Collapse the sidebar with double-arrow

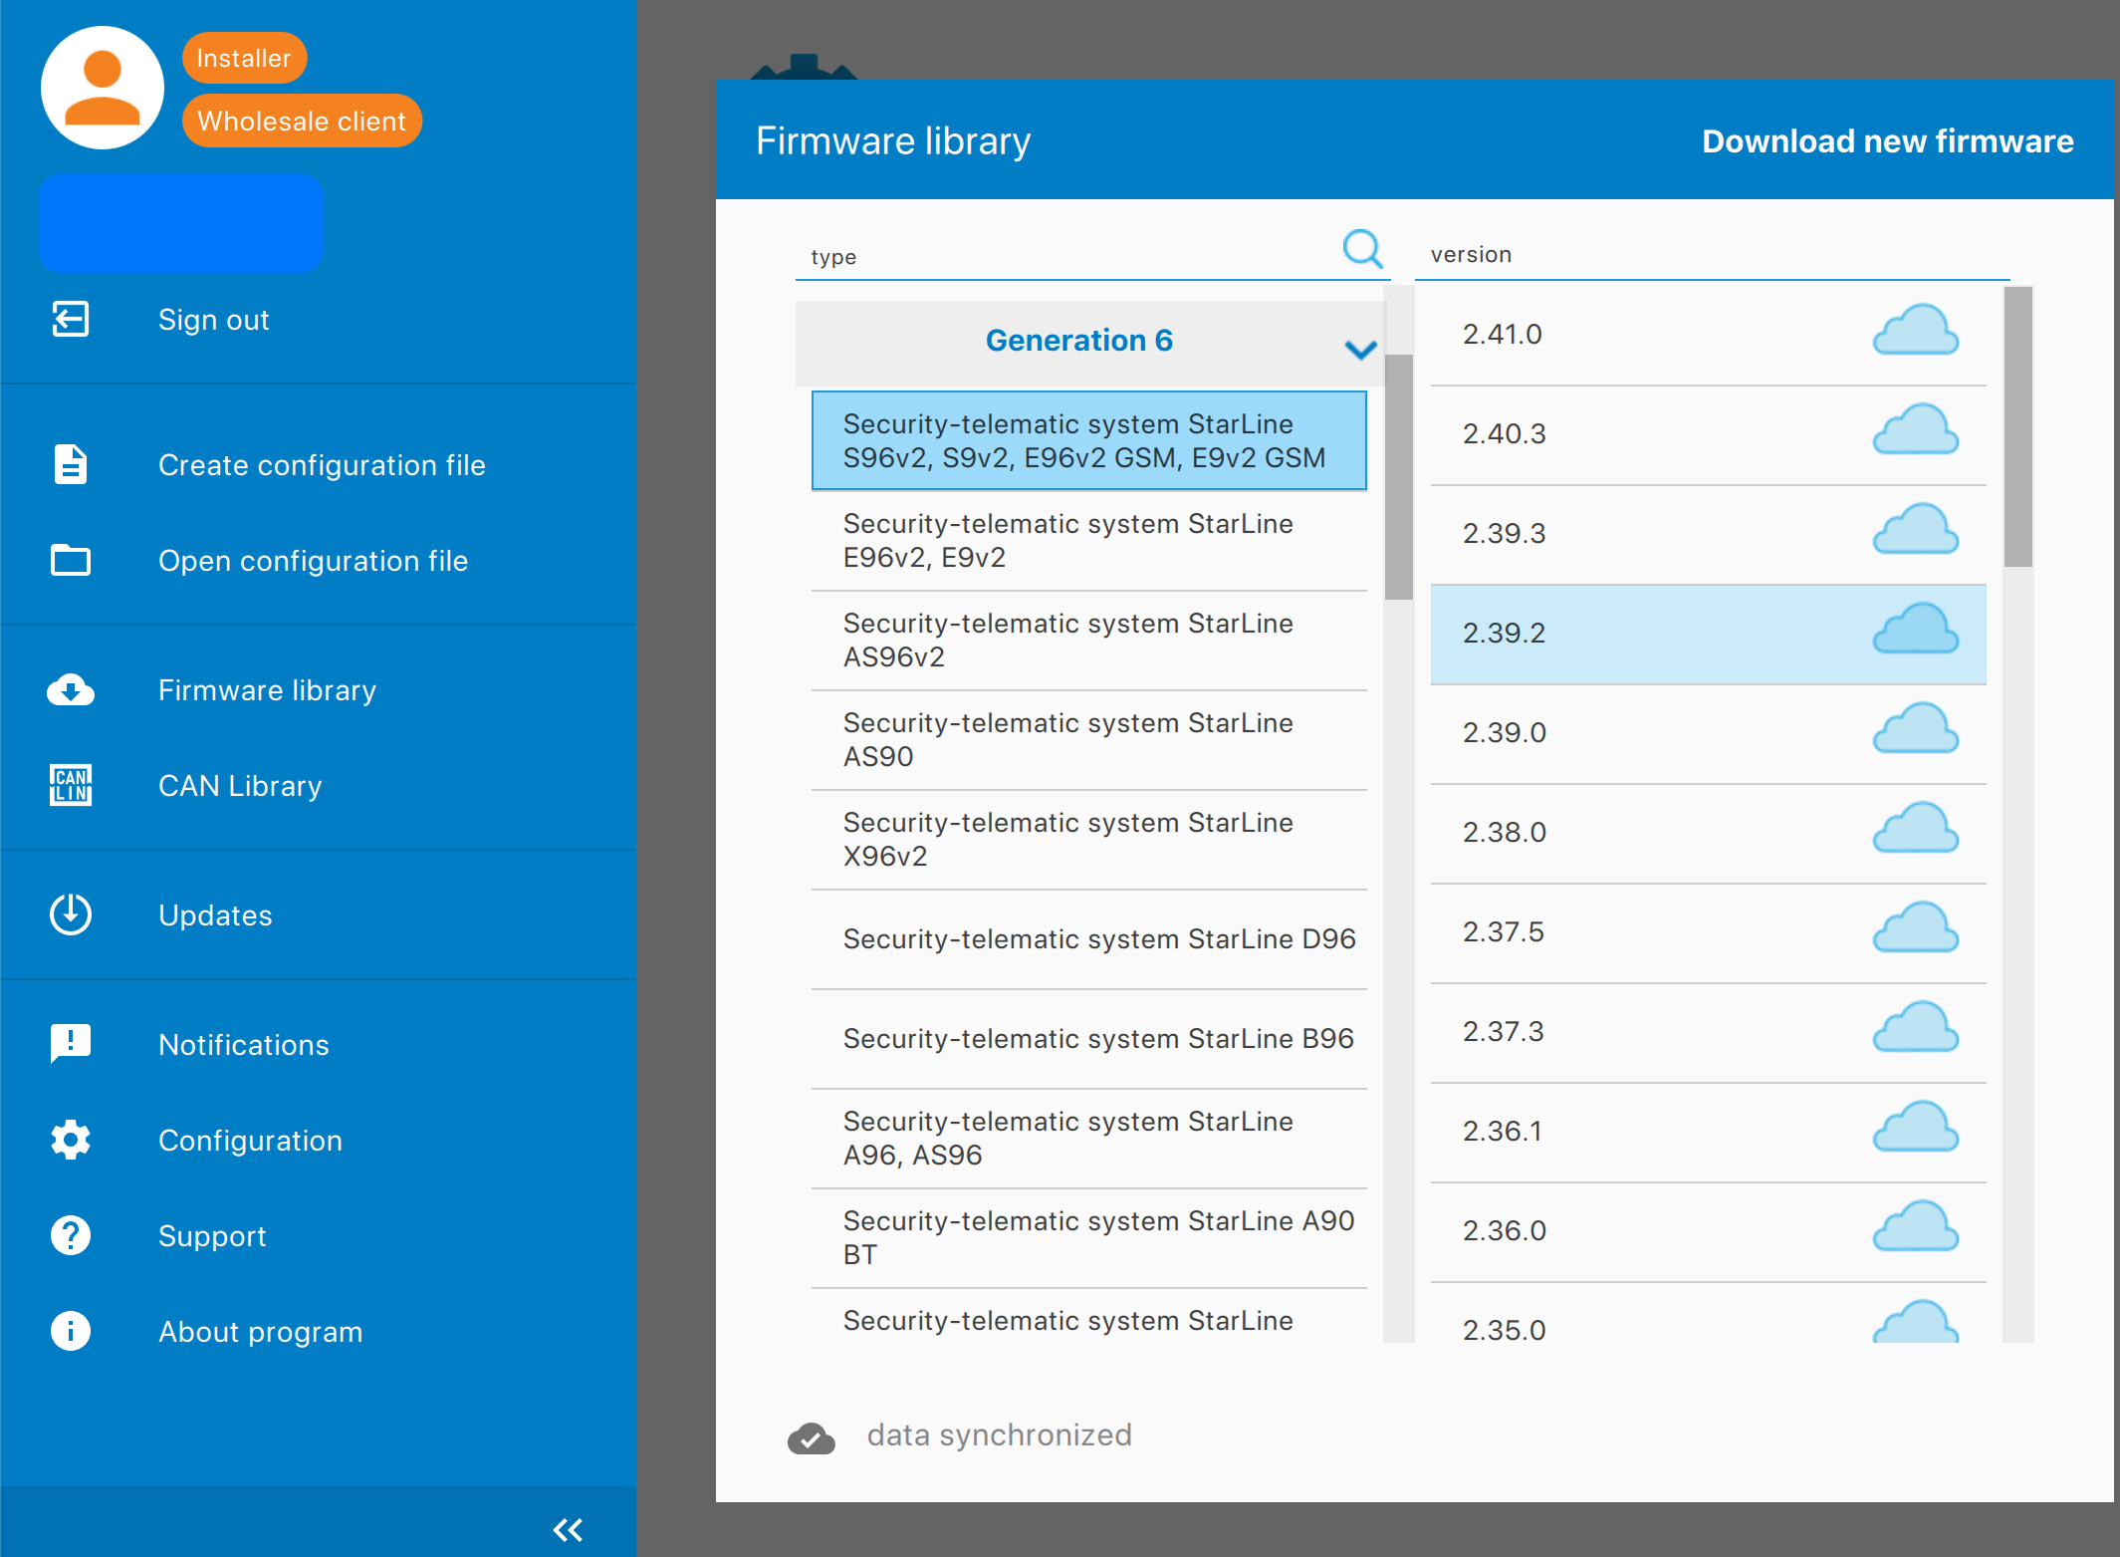pyautogui.click(x=568, y=1530)
